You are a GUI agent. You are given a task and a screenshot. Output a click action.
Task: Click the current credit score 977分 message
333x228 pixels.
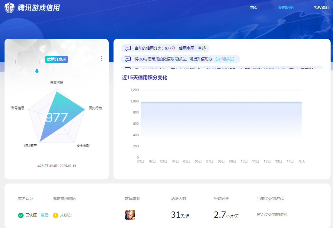pyautogui.click(x=170, y=48)
